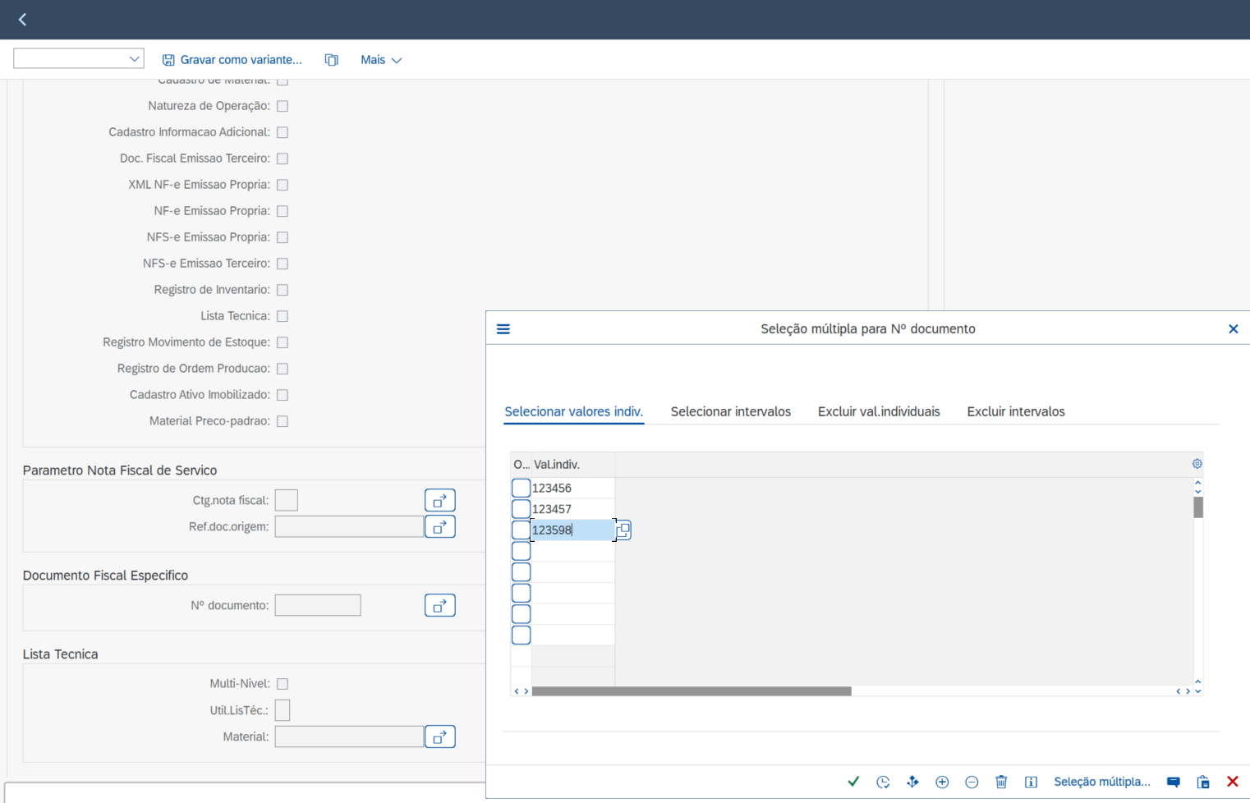Click the delete row minus icon
The image size is (1250, 803).
click(972, 782)
